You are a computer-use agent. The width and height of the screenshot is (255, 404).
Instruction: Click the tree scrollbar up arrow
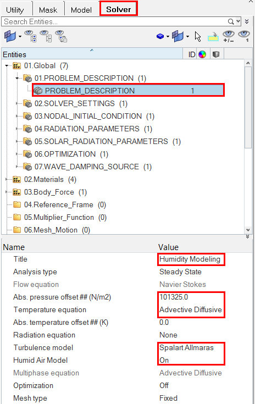tap(248, 63)
